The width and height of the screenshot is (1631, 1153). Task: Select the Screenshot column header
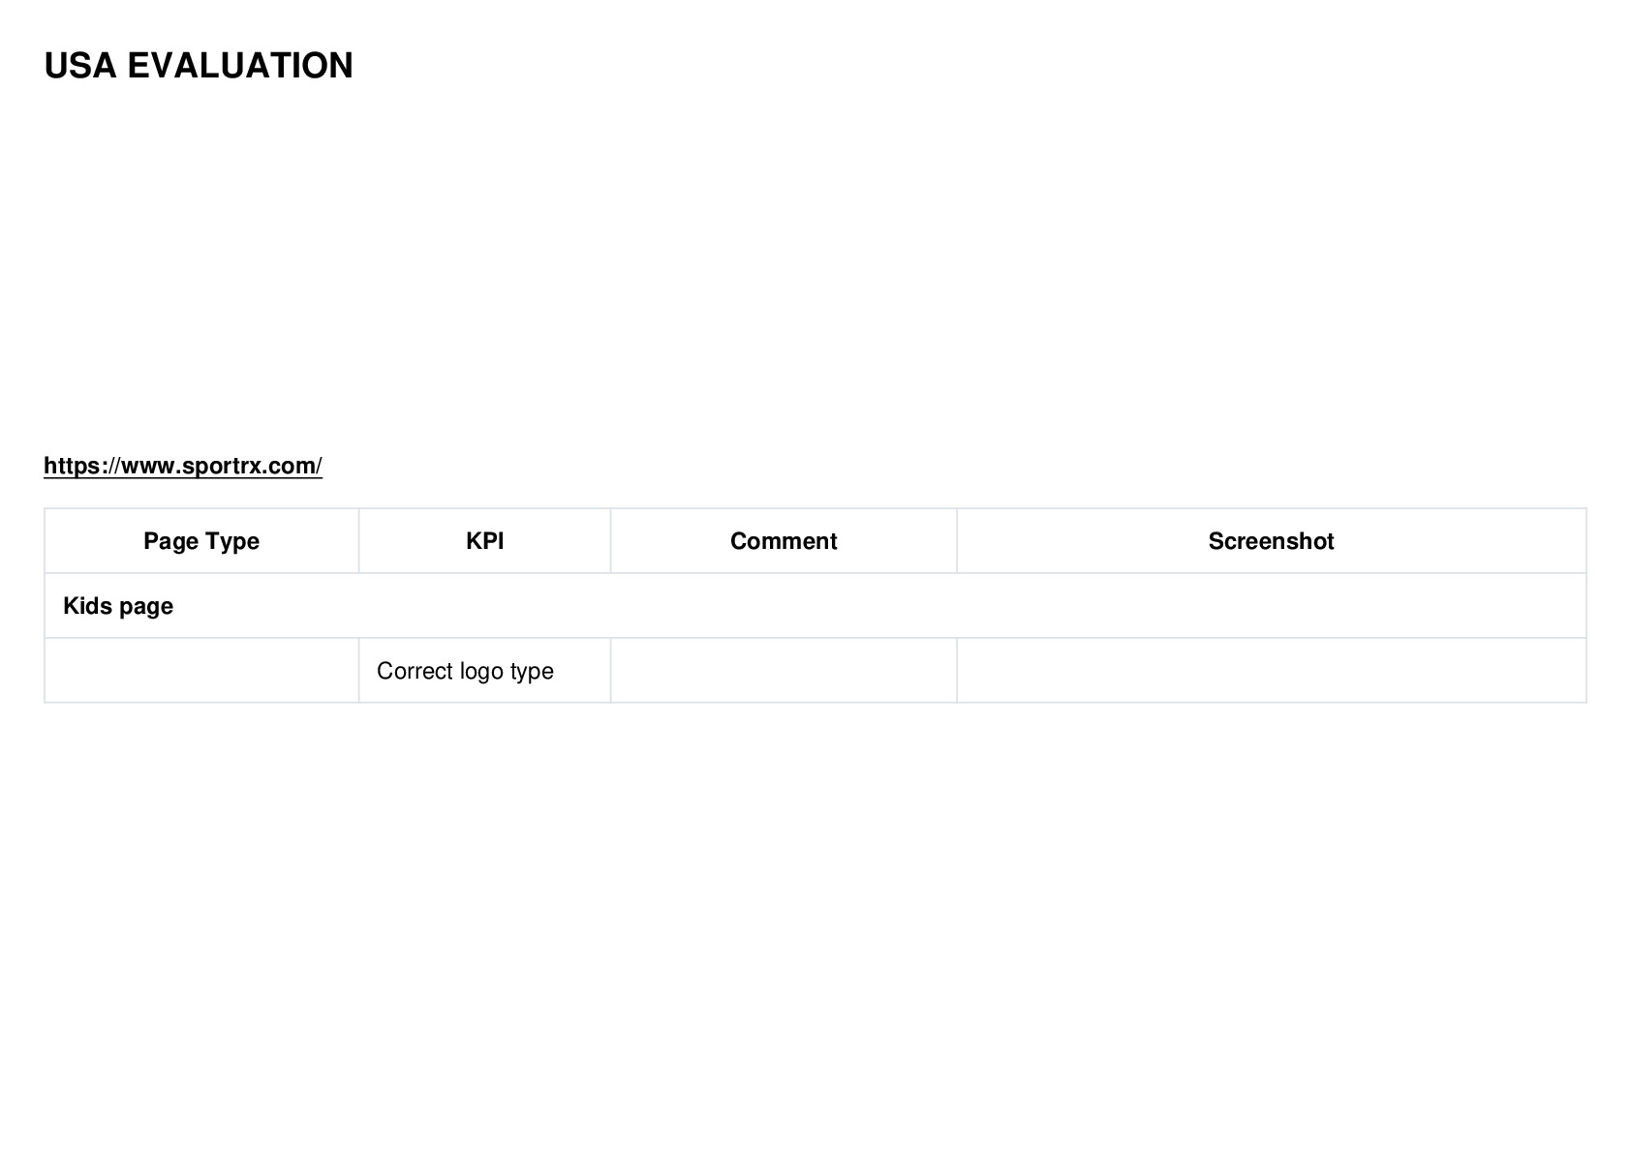[1271, 541]
